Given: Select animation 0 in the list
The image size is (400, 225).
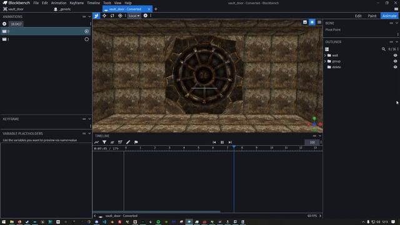Looking at the screenshot, I should coord(46,31).
